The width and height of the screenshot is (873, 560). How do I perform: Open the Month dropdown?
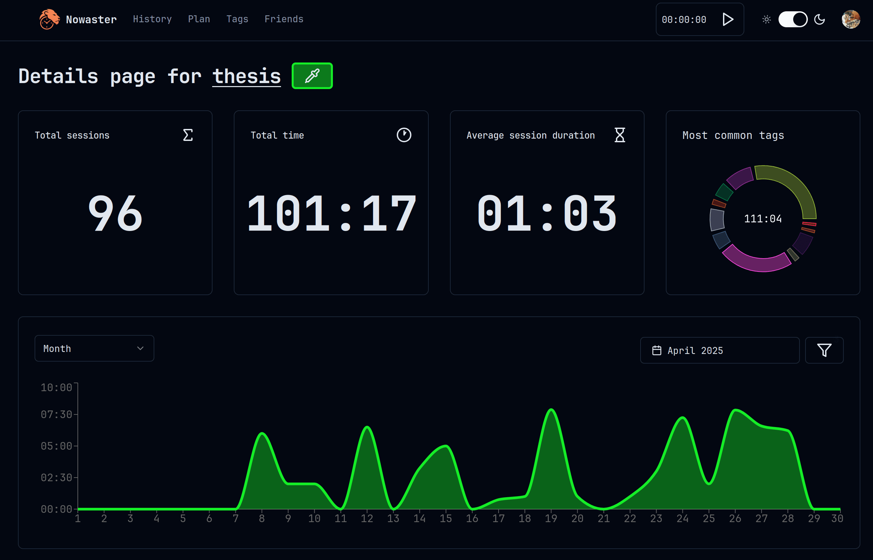94,348
